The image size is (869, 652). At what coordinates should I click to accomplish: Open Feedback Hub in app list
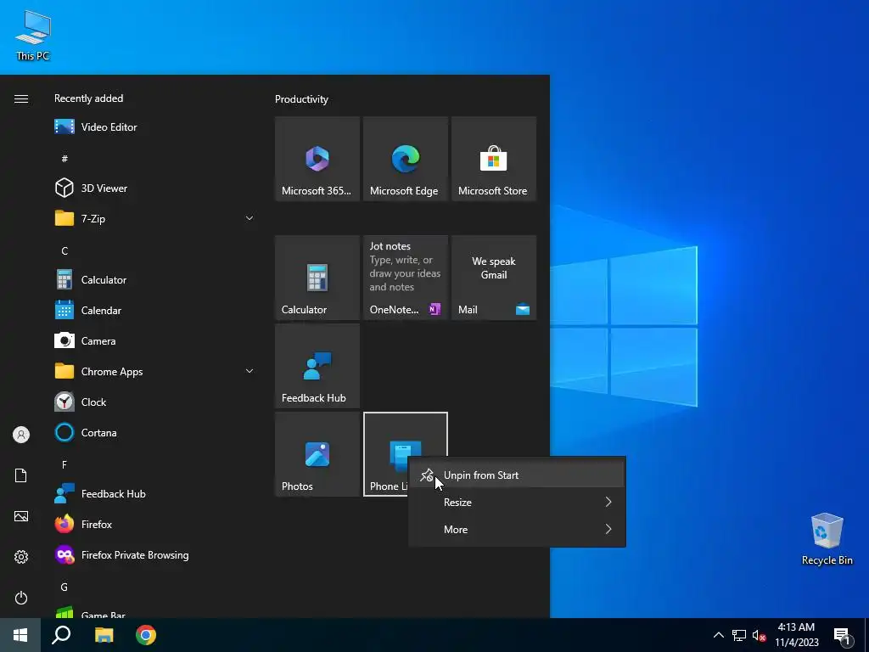154,493
